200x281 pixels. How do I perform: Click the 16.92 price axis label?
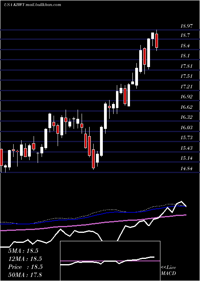[x=187, y=97]
